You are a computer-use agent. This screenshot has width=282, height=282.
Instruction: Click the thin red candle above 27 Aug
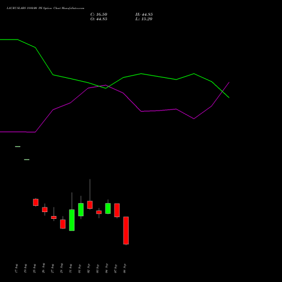[54, 217]
